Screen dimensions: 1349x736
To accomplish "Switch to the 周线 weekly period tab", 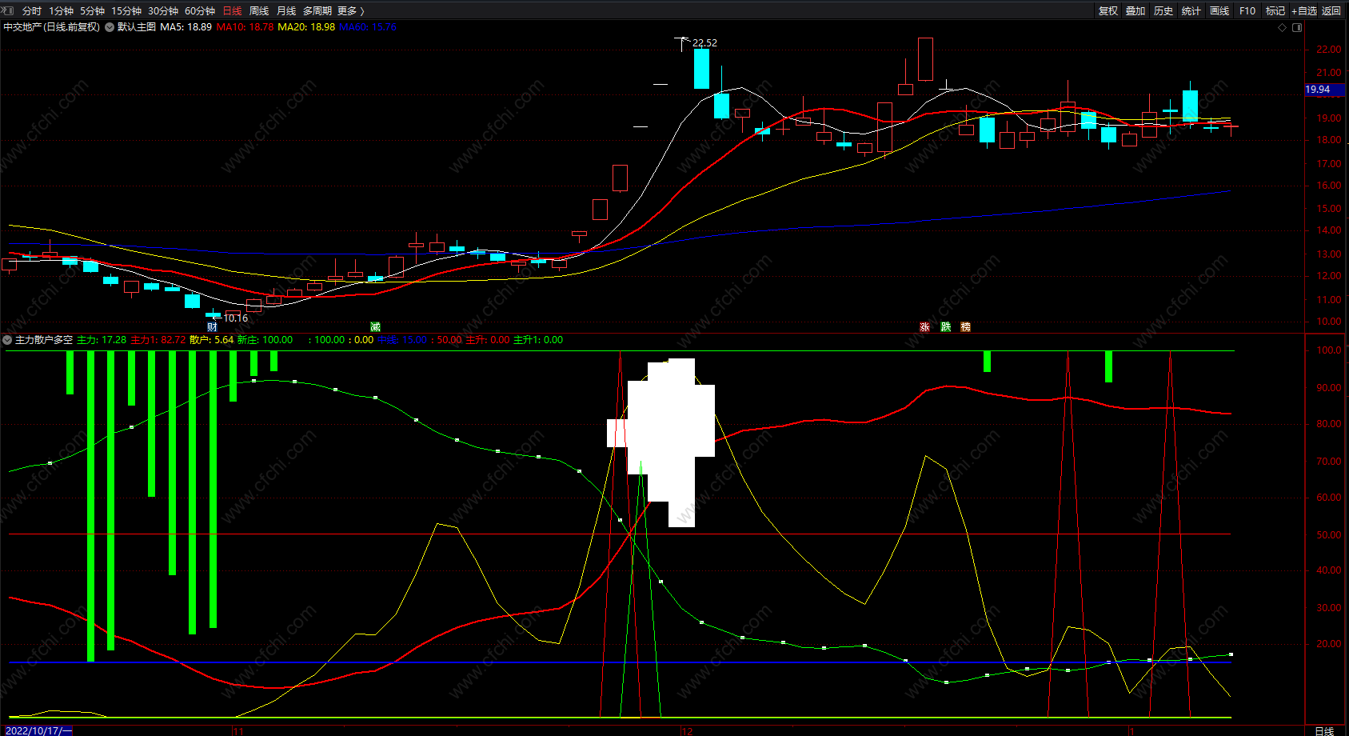I will [259, 11].
